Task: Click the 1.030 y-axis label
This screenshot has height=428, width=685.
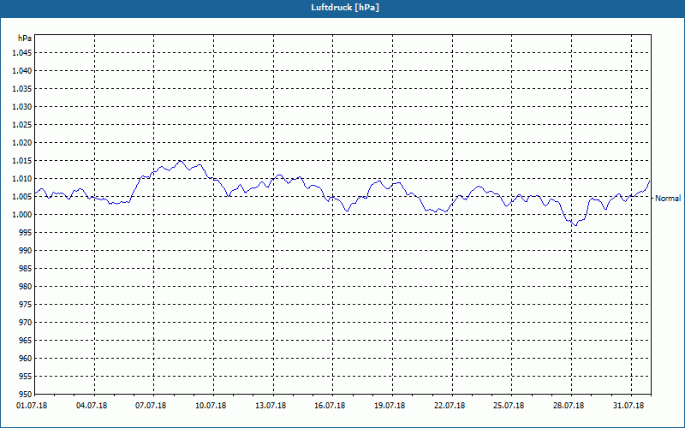Action: pos(23,106)
